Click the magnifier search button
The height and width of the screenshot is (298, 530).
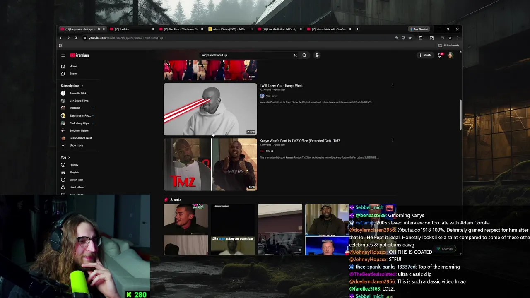point(304,55)
